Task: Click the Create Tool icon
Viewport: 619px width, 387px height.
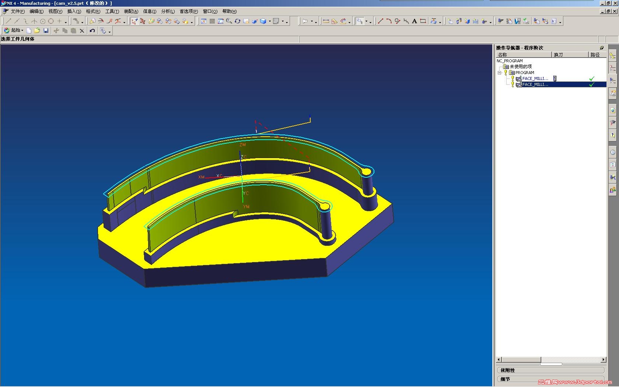Action: click(x=459, y=21)
